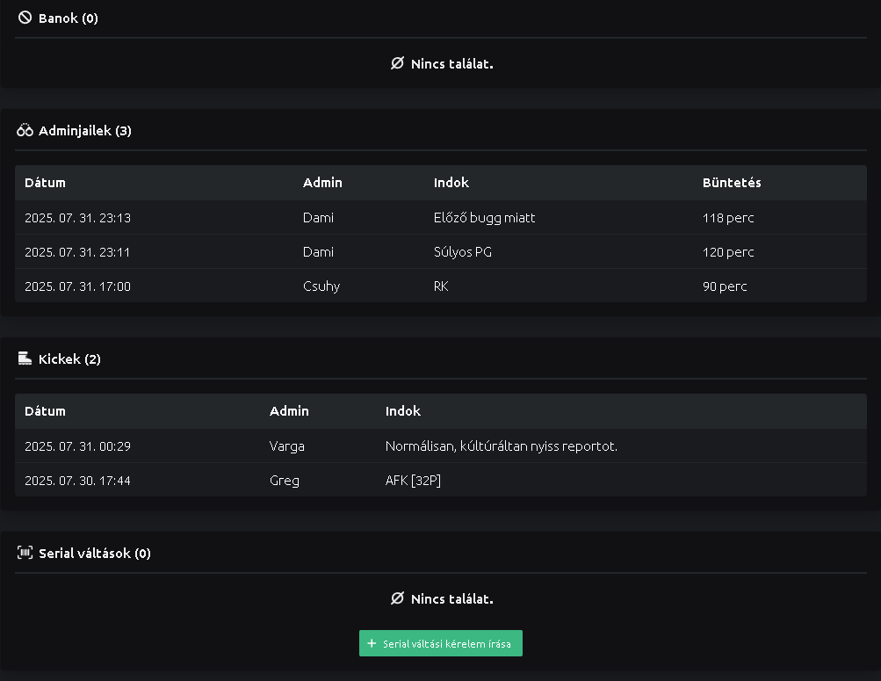
Task: Click the RK jail row by Csuhy
Action: click(x=440, y=286)
